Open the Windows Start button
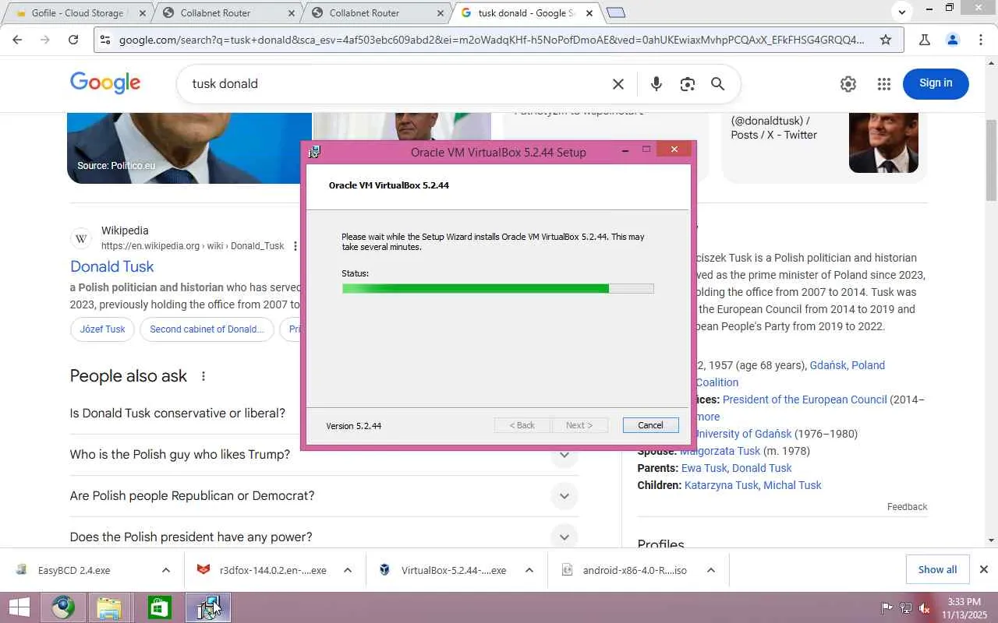The width and height of the screenshot is (998, 623). point(19,607)
